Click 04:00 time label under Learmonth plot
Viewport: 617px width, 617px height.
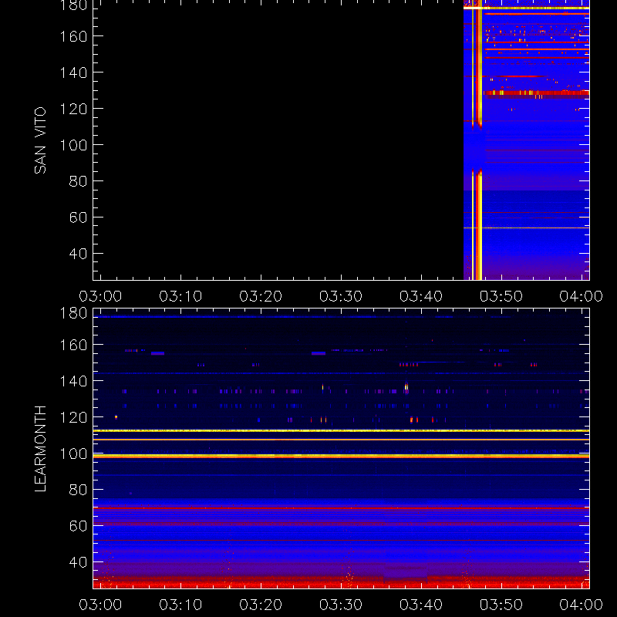pos(582,605)
